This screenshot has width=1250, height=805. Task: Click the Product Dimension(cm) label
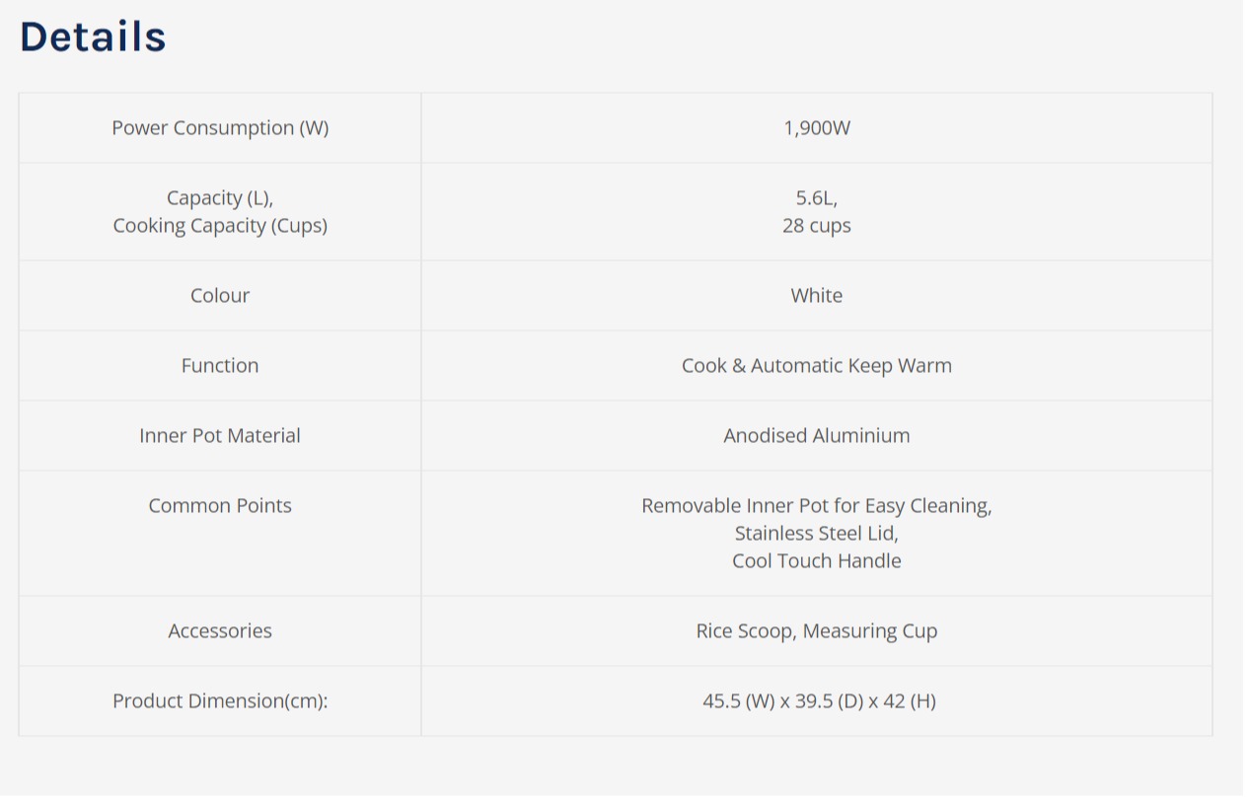[220, 701]
